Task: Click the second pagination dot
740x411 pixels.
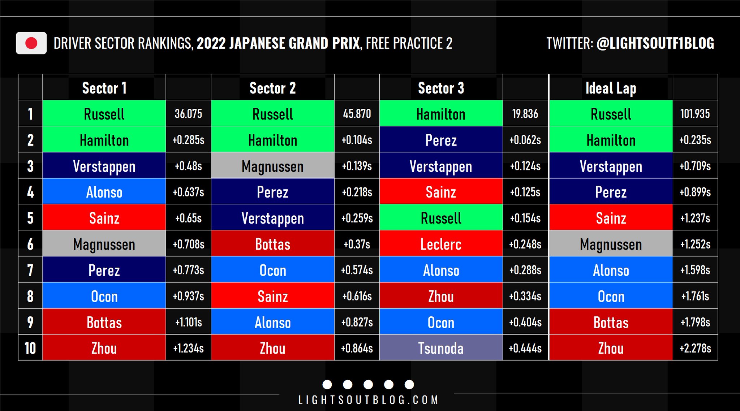Action: (x=348, y=384)
